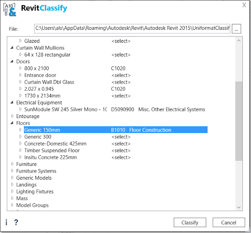
Task: Expand the Landings category
Action: pyautogui.click(x=12, y=184)
